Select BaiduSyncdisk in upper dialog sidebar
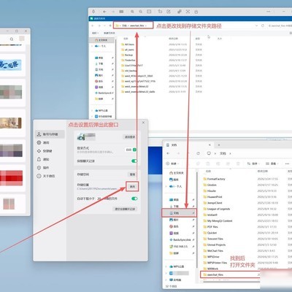Viewport: 292px width, 292px height. (x=104, y=93)
